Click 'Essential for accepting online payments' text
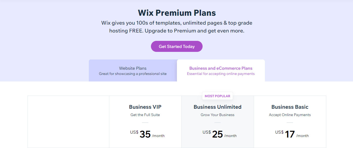Screen dimensions: 353x148 pyautogui.click(x=221, y=74)
